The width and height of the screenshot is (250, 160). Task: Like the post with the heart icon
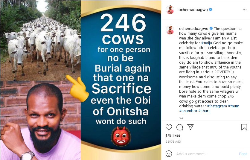point(169,127)
